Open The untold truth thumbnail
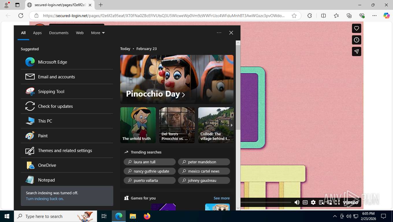Screen dimensions: 393x222 coord(138,125)
